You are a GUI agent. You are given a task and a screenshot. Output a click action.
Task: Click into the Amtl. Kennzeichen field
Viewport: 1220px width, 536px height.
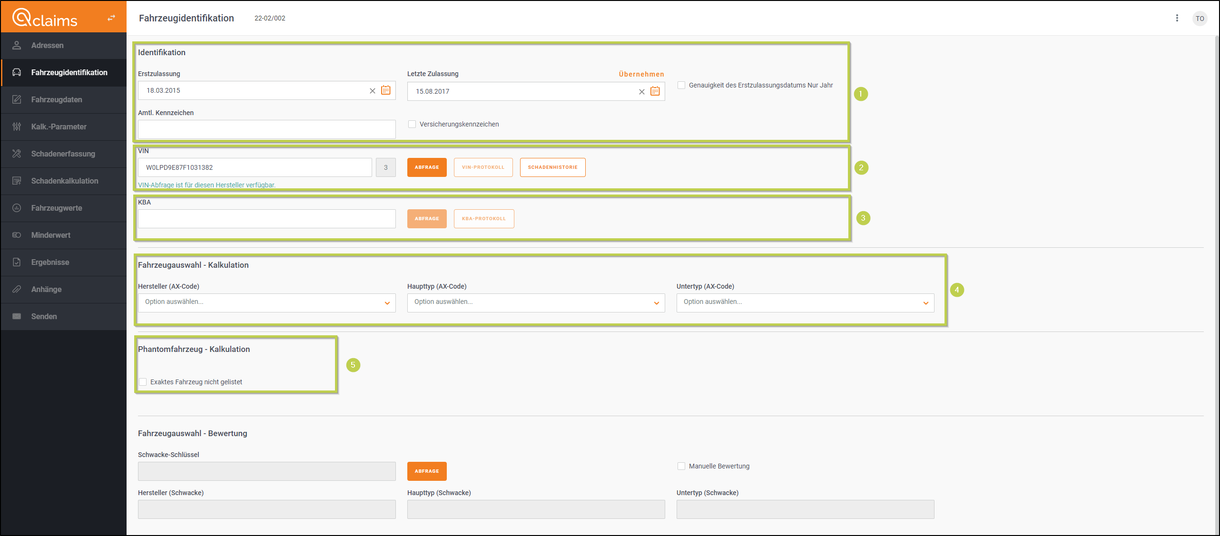click(x=266, y=129)
